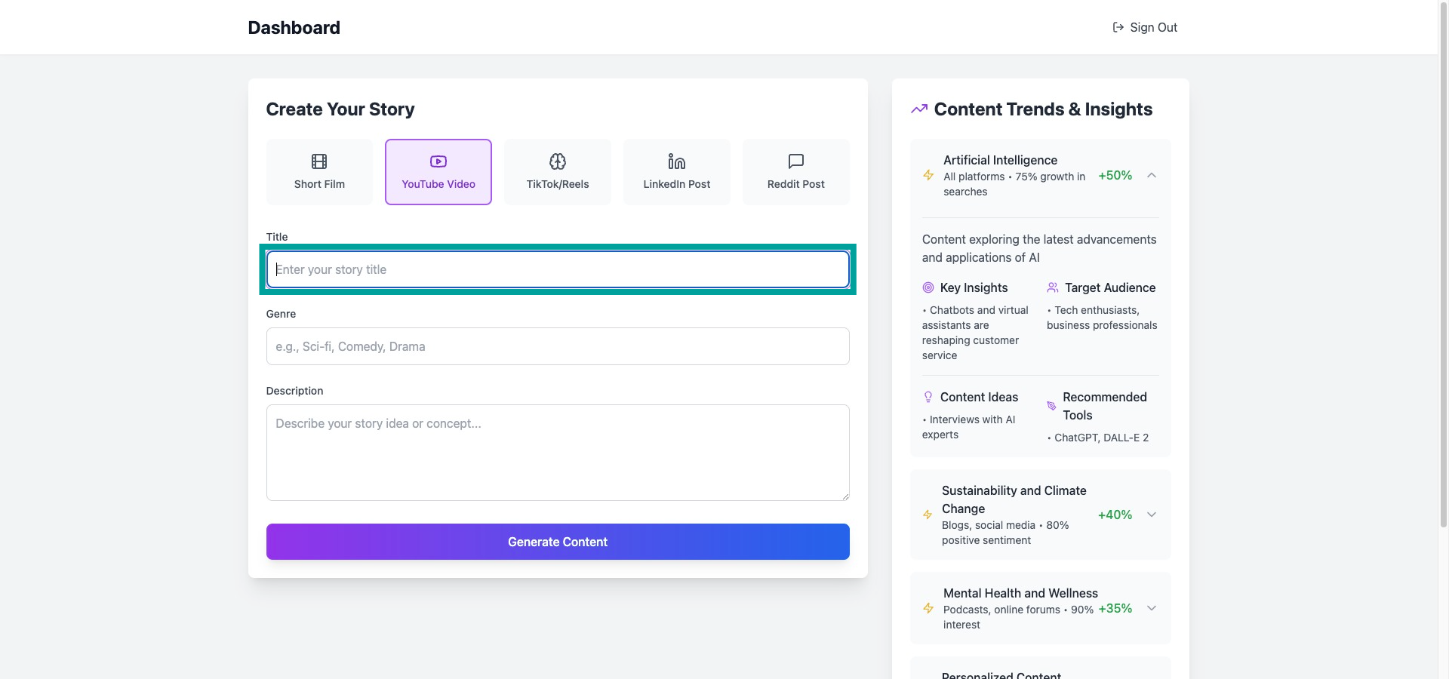Click the Sign Out arrow icon
This screenshot has width=1449, height=679.
tap(1118, 28)
